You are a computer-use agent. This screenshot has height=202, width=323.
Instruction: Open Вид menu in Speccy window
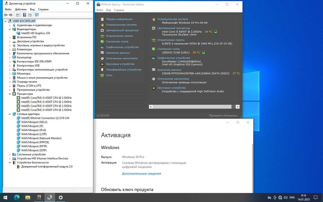[x=108, y=10]
